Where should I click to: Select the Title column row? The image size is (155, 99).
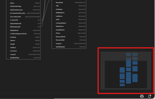point(69,6)
